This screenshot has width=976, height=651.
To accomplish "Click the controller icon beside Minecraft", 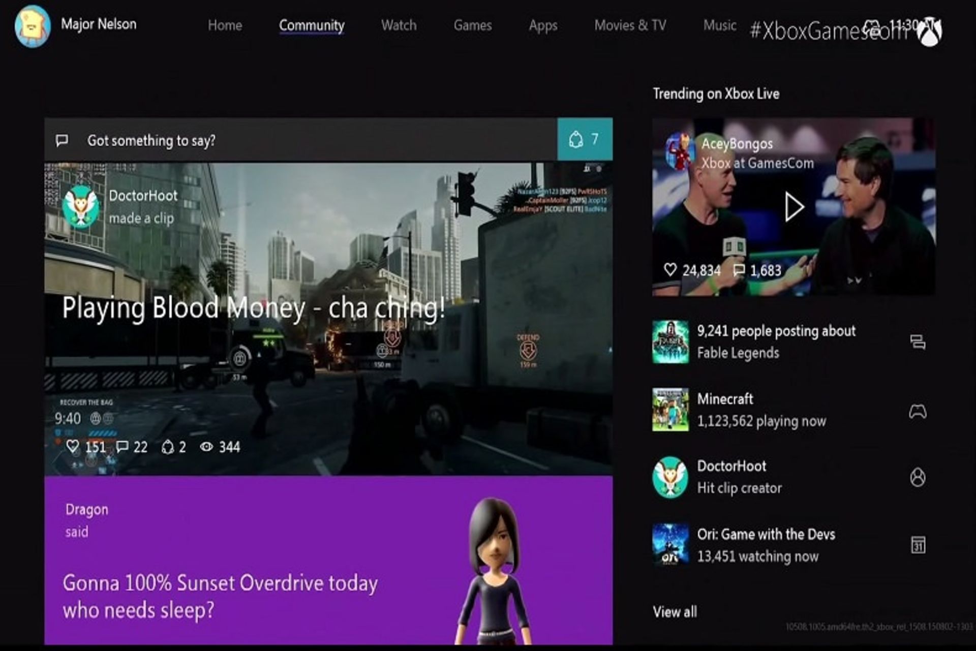I will [x=918, y=411].
